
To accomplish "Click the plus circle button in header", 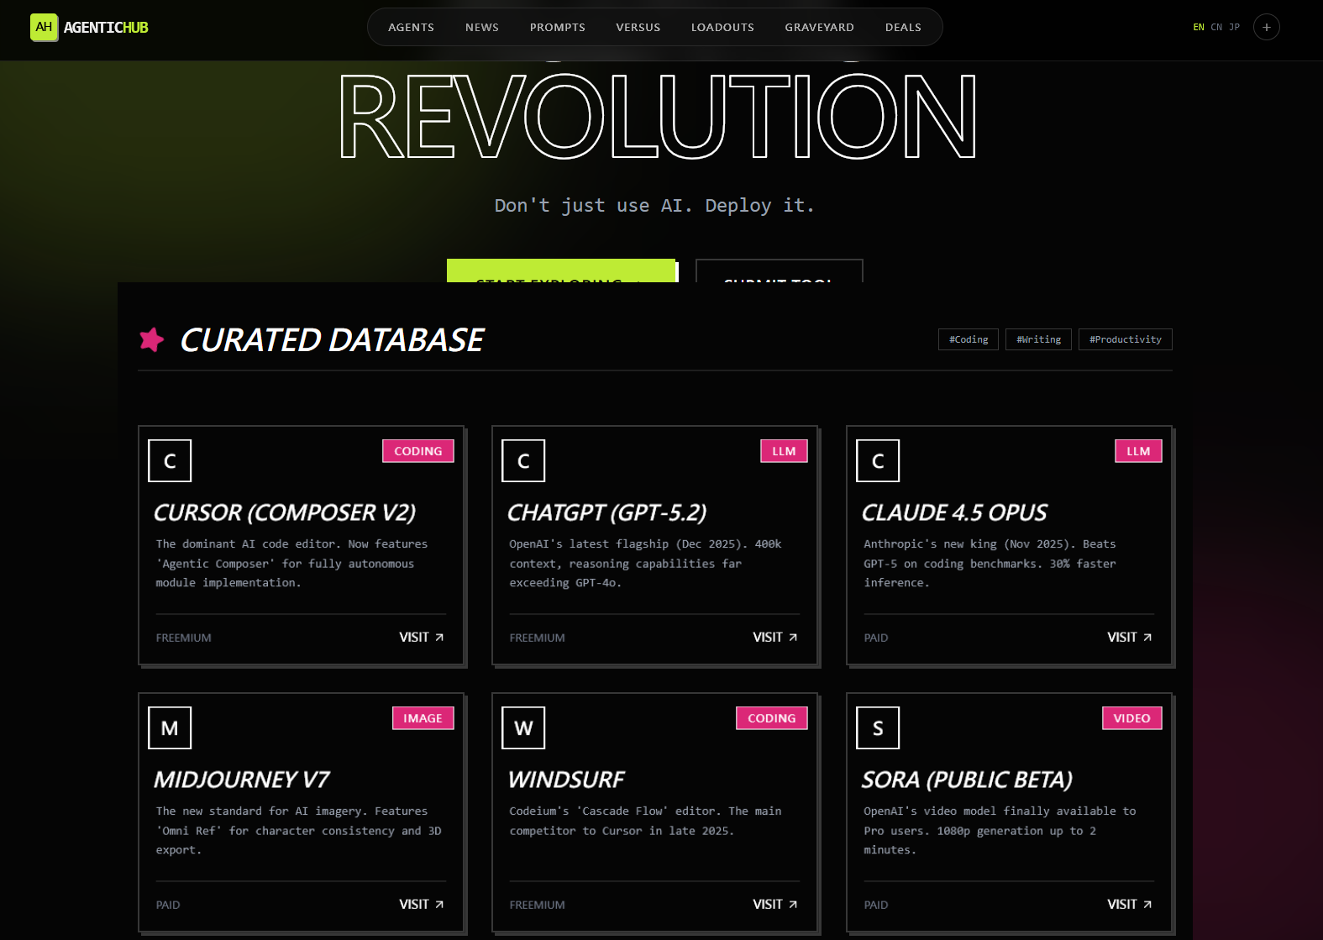I will (1267, 27).
